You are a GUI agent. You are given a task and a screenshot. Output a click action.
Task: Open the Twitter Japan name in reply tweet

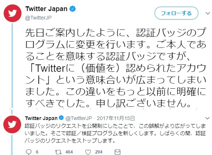pyautogui.click(x=41, y=118)
